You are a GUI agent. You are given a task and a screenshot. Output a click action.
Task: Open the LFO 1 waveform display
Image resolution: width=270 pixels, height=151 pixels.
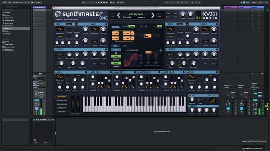pyautogui.click(x=59, y=77)
